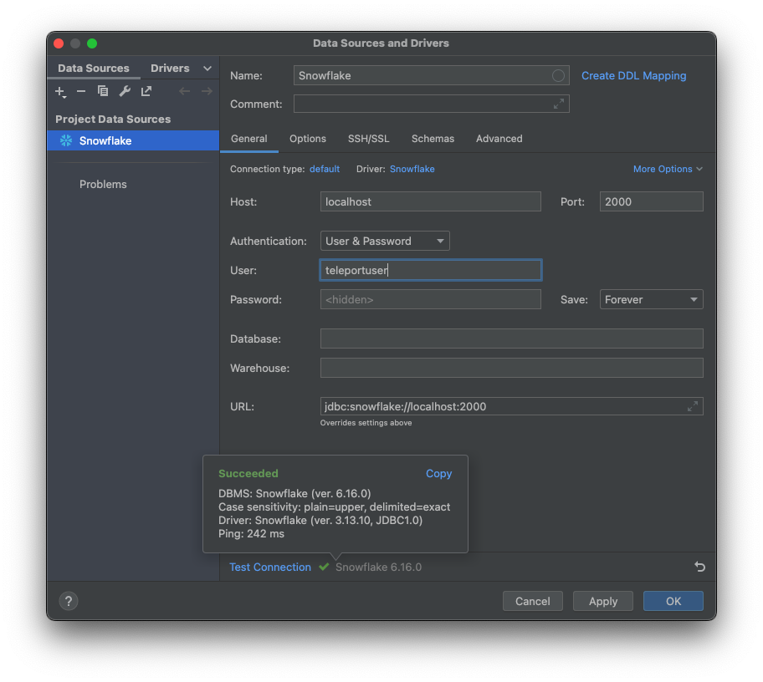Expand the URL field with its diagonal arrow icon
Image resolution: width=763 pixels, height=682 pixels.
tap(693, 406)
